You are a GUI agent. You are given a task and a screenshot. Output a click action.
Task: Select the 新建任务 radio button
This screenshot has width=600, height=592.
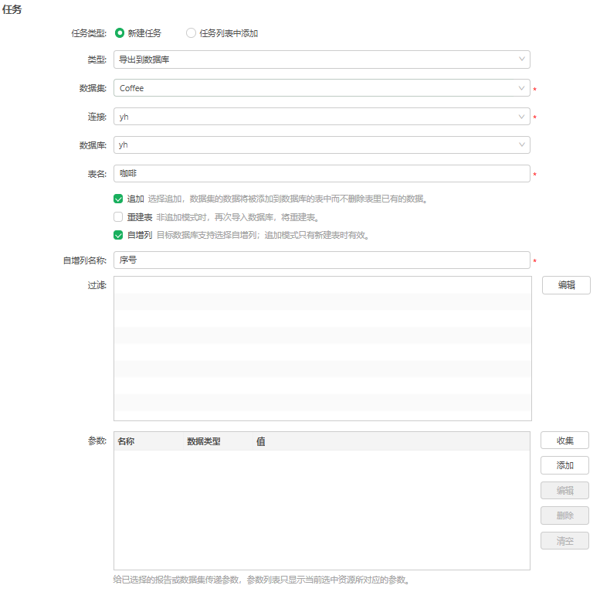click(120, 33)
